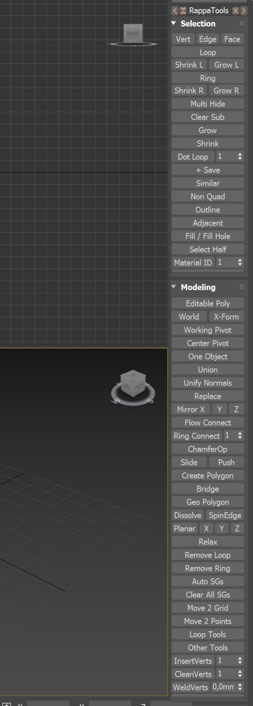Screen dimensions: 253x706
Task: Click Remove Loop button
Action: (208, 555)
